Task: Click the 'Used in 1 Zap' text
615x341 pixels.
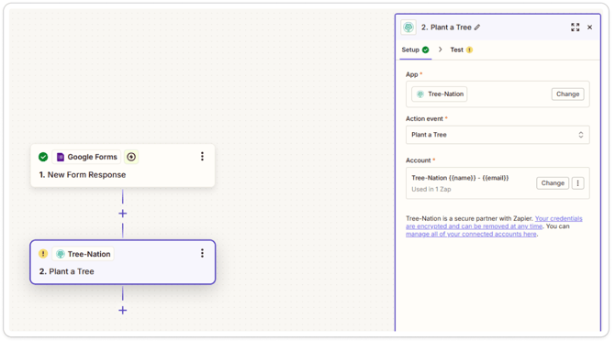Action: [431, 189]
